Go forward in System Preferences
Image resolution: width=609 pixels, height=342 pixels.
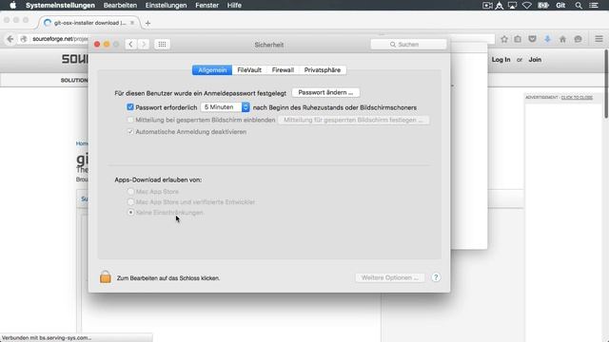[144, 45]
